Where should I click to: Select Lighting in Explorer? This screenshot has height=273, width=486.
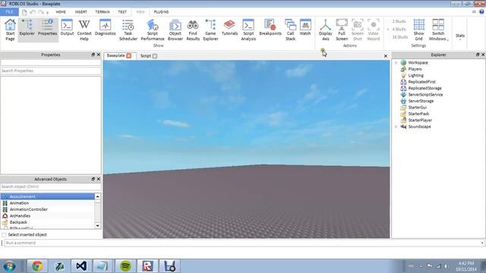tap(415, 76)
